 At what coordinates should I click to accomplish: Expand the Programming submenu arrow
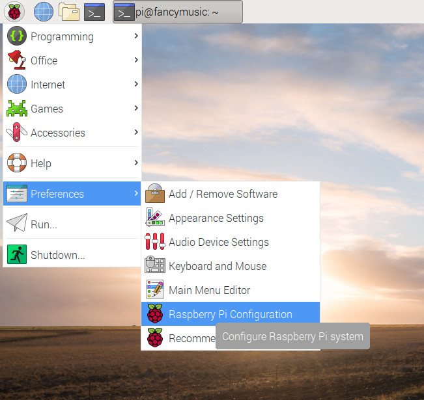136,36
